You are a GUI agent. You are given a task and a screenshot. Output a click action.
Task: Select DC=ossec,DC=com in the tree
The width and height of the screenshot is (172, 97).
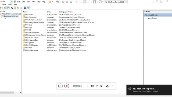(11, 16)
